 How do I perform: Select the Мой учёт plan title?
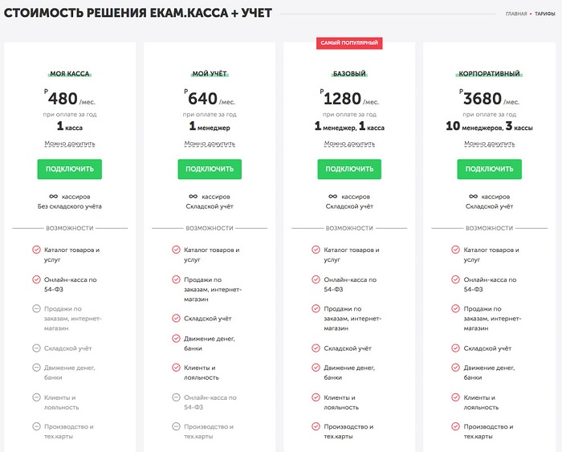click(210, 74)
